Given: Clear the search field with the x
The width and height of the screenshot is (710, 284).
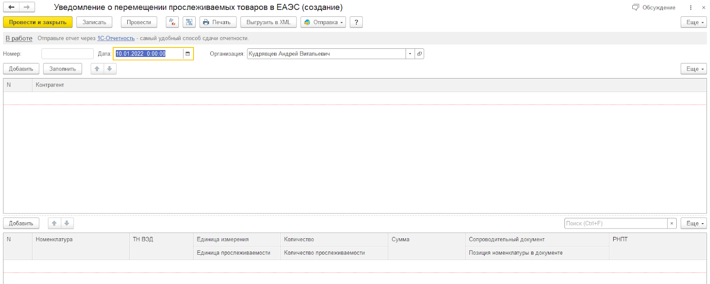Looking at the screenshot, I should click(x=672, y=223).
